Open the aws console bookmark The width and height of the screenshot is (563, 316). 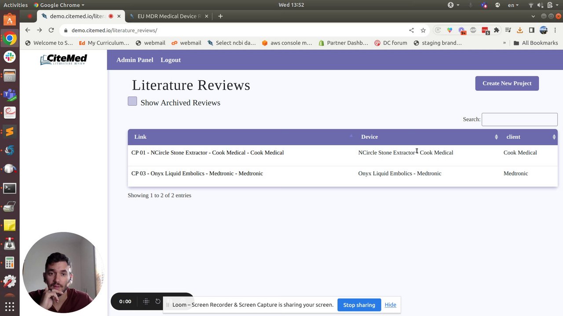click(x=287, y=43)
